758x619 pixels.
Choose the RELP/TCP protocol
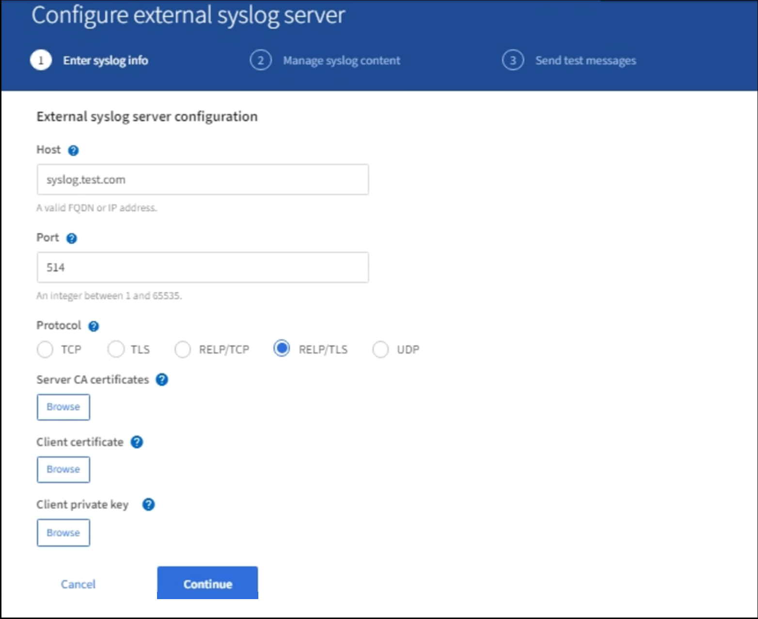[183, 349]
